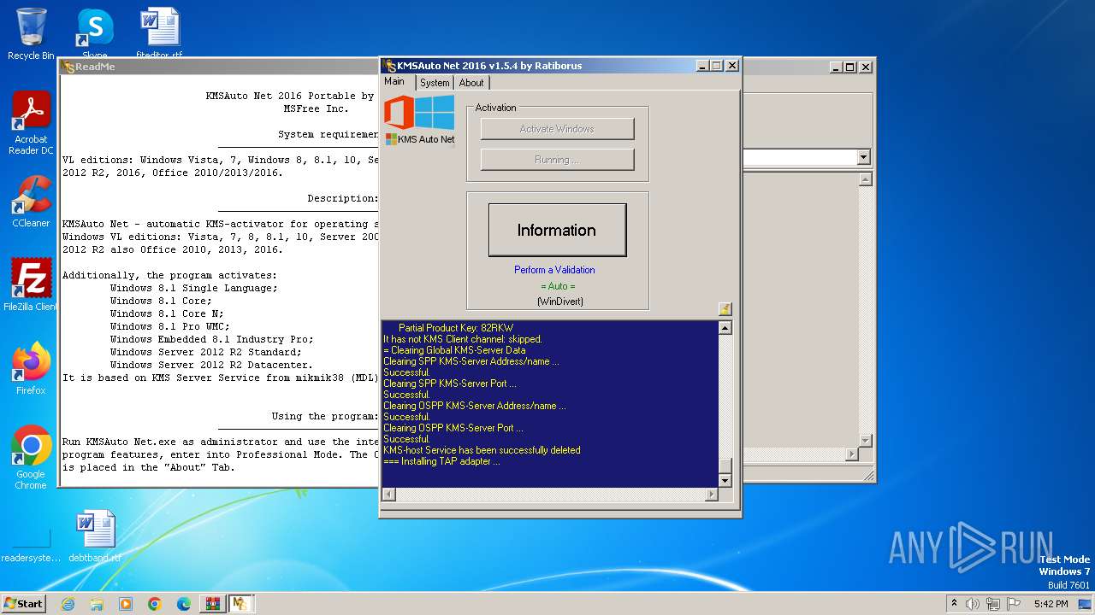Launch Acrobat Reader DC from desktop

31,123
